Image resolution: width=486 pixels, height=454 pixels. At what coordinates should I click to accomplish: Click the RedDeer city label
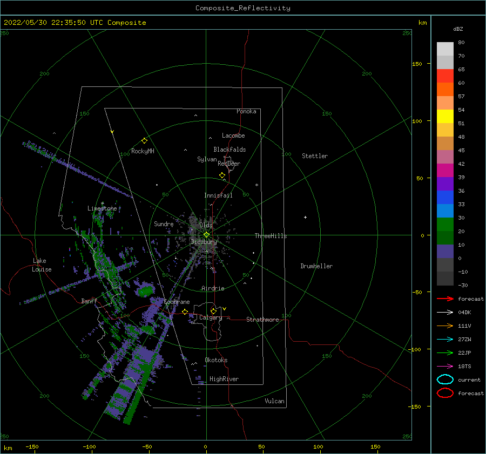pos(229,164)
